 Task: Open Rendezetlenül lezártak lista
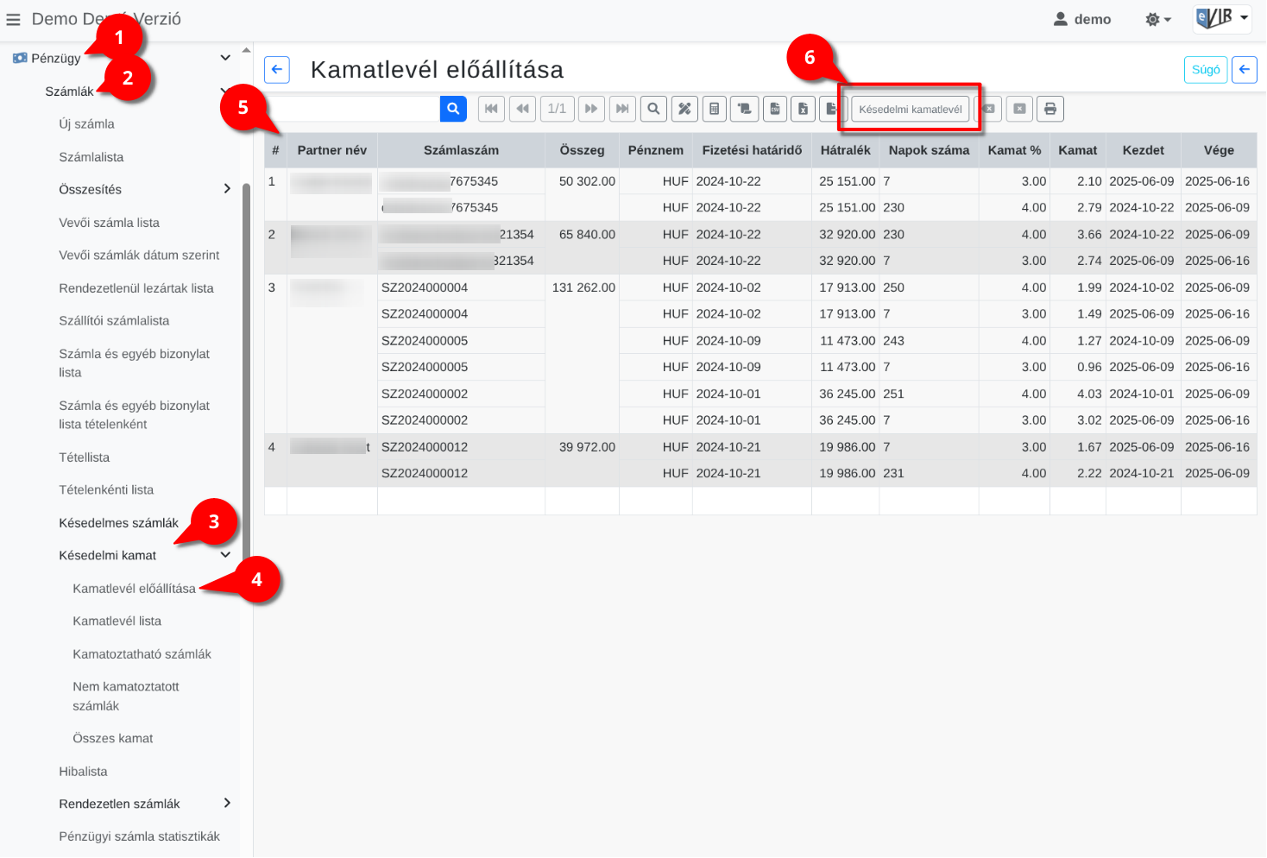tap(136, 288)
